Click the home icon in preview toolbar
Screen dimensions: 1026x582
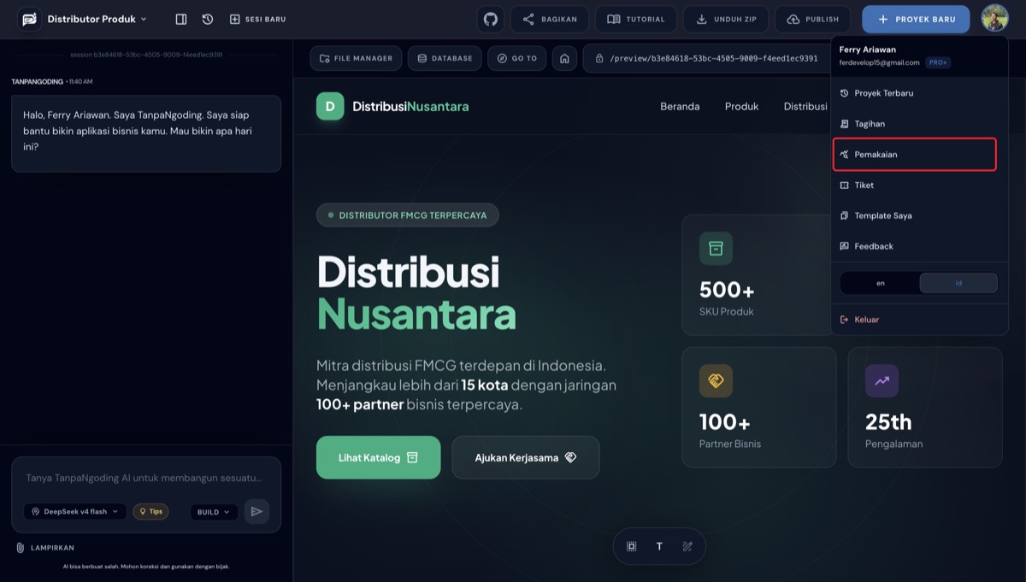click(x=563, y=58)
